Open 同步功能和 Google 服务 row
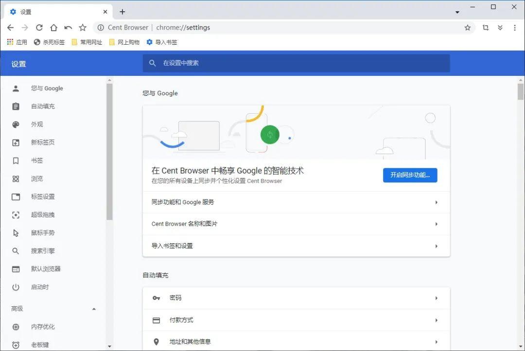The image size is (525, 351). coord(297,202)
